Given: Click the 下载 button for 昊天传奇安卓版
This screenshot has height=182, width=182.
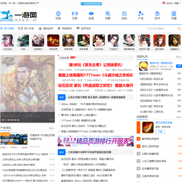Looking at the screenshot, I should (160, 131).
